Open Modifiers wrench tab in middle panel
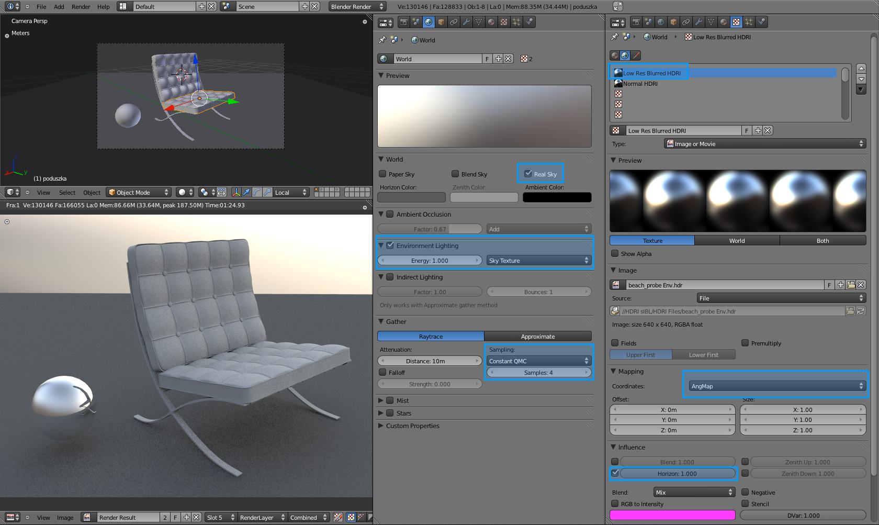 [x=466, y=22]
